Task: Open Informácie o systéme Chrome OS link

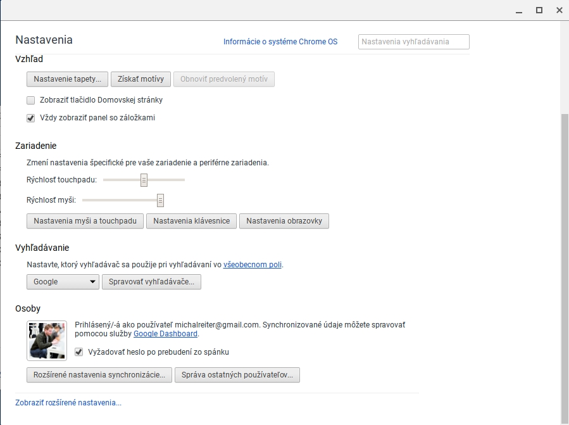Action: click(280, 42)
